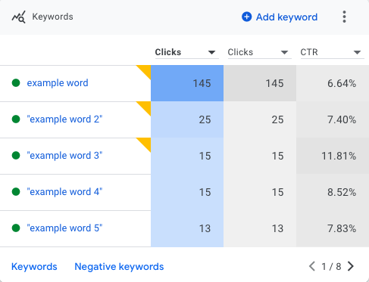The image size is (369, 282).
Task: Click green status dot for "example word 5"
Action: pos(16,228)
